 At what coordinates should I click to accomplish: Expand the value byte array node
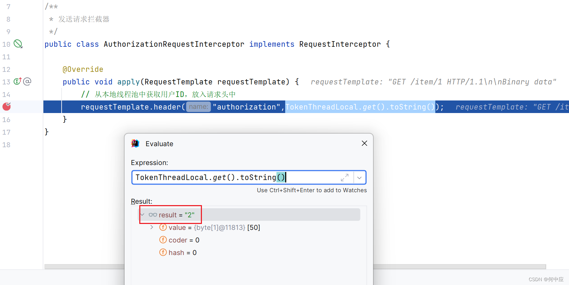(x=152, y=227)
